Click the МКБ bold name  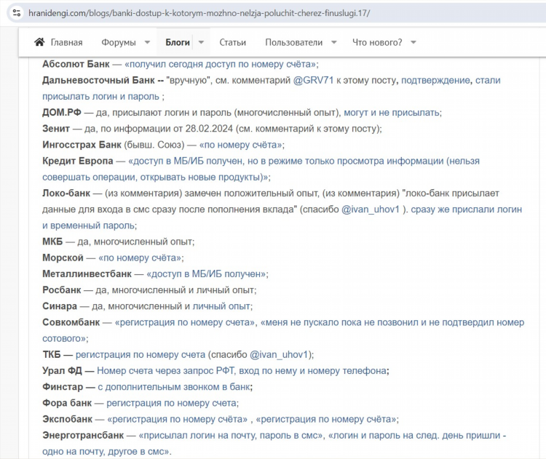tap(52, 242)
